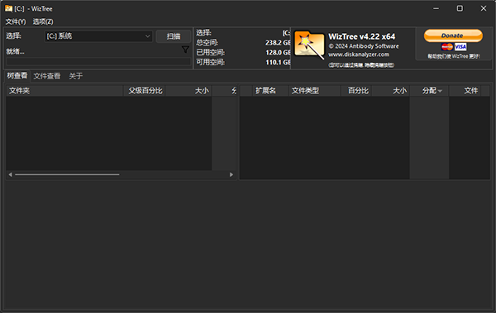This screenshot has height=313, width=496.
Task: Click the tree panel horizontal scrollbar thumb
Action: tap(67, 174)
